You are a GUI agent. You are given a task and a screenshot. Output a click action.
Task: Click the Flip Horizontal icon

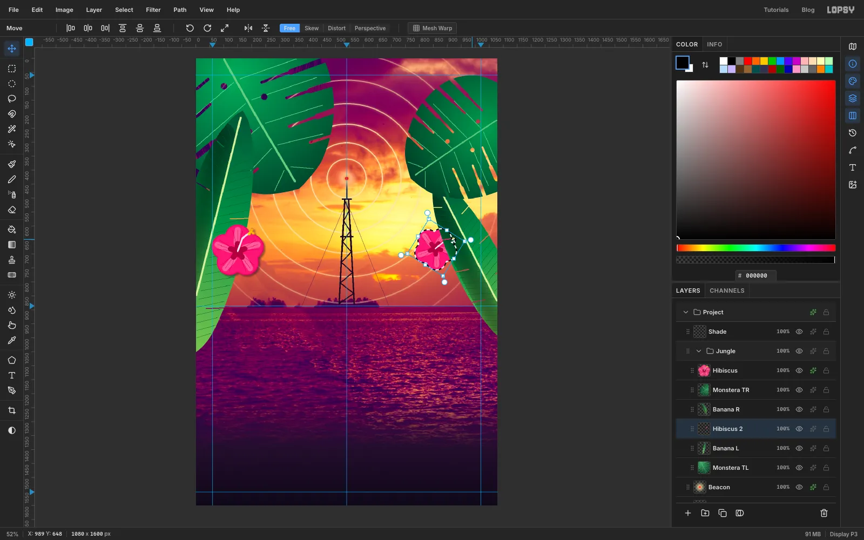[248, 28]
